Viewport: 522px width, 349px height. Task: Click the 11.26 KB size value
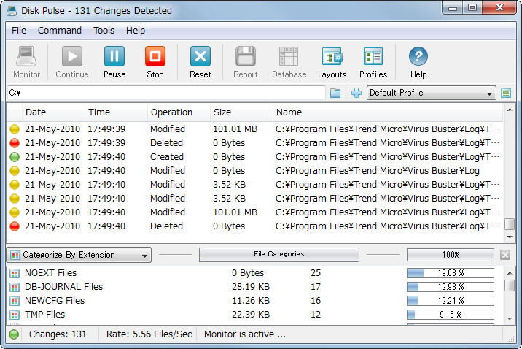click(x=251, y=301)
